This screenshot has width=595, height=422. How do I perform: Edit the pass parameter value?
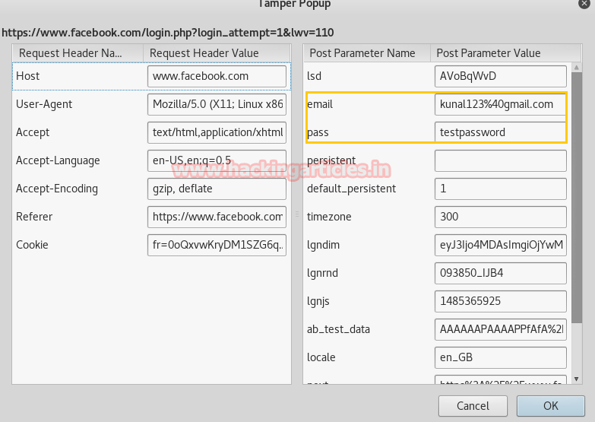(x=501, y=132)
